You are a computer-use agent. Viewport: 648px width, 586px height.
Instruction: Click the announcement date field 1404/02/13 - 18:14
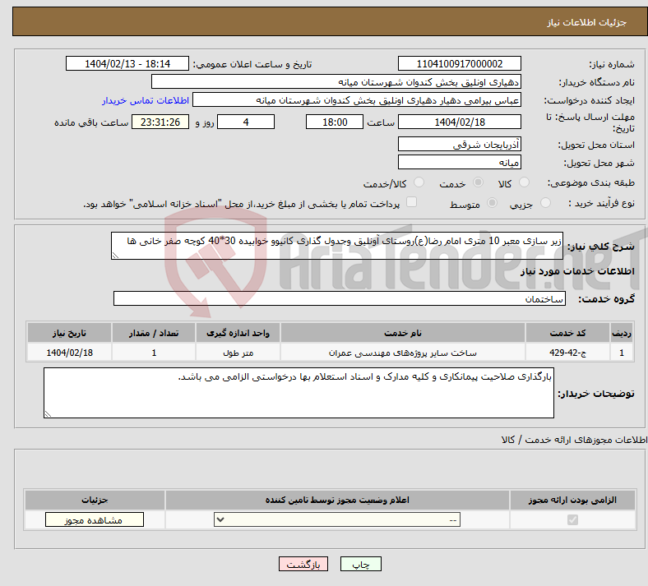127,63
